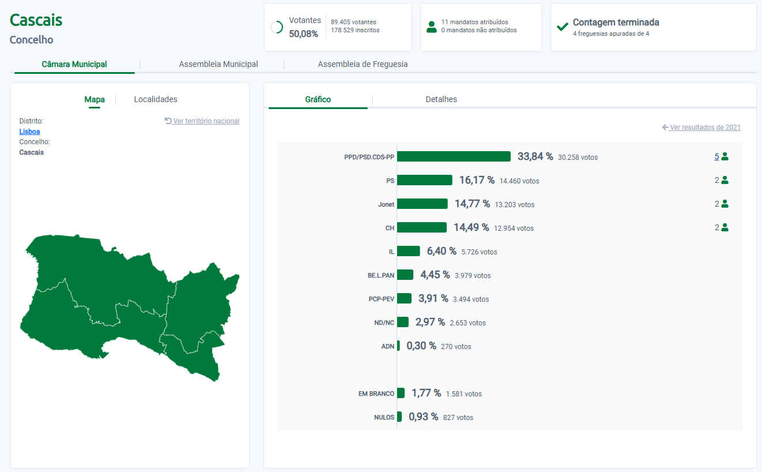Viewport: 762px width, 472px height.
Task: Click the Jonet mandates person icon
Action: click(x=725, y=204)
